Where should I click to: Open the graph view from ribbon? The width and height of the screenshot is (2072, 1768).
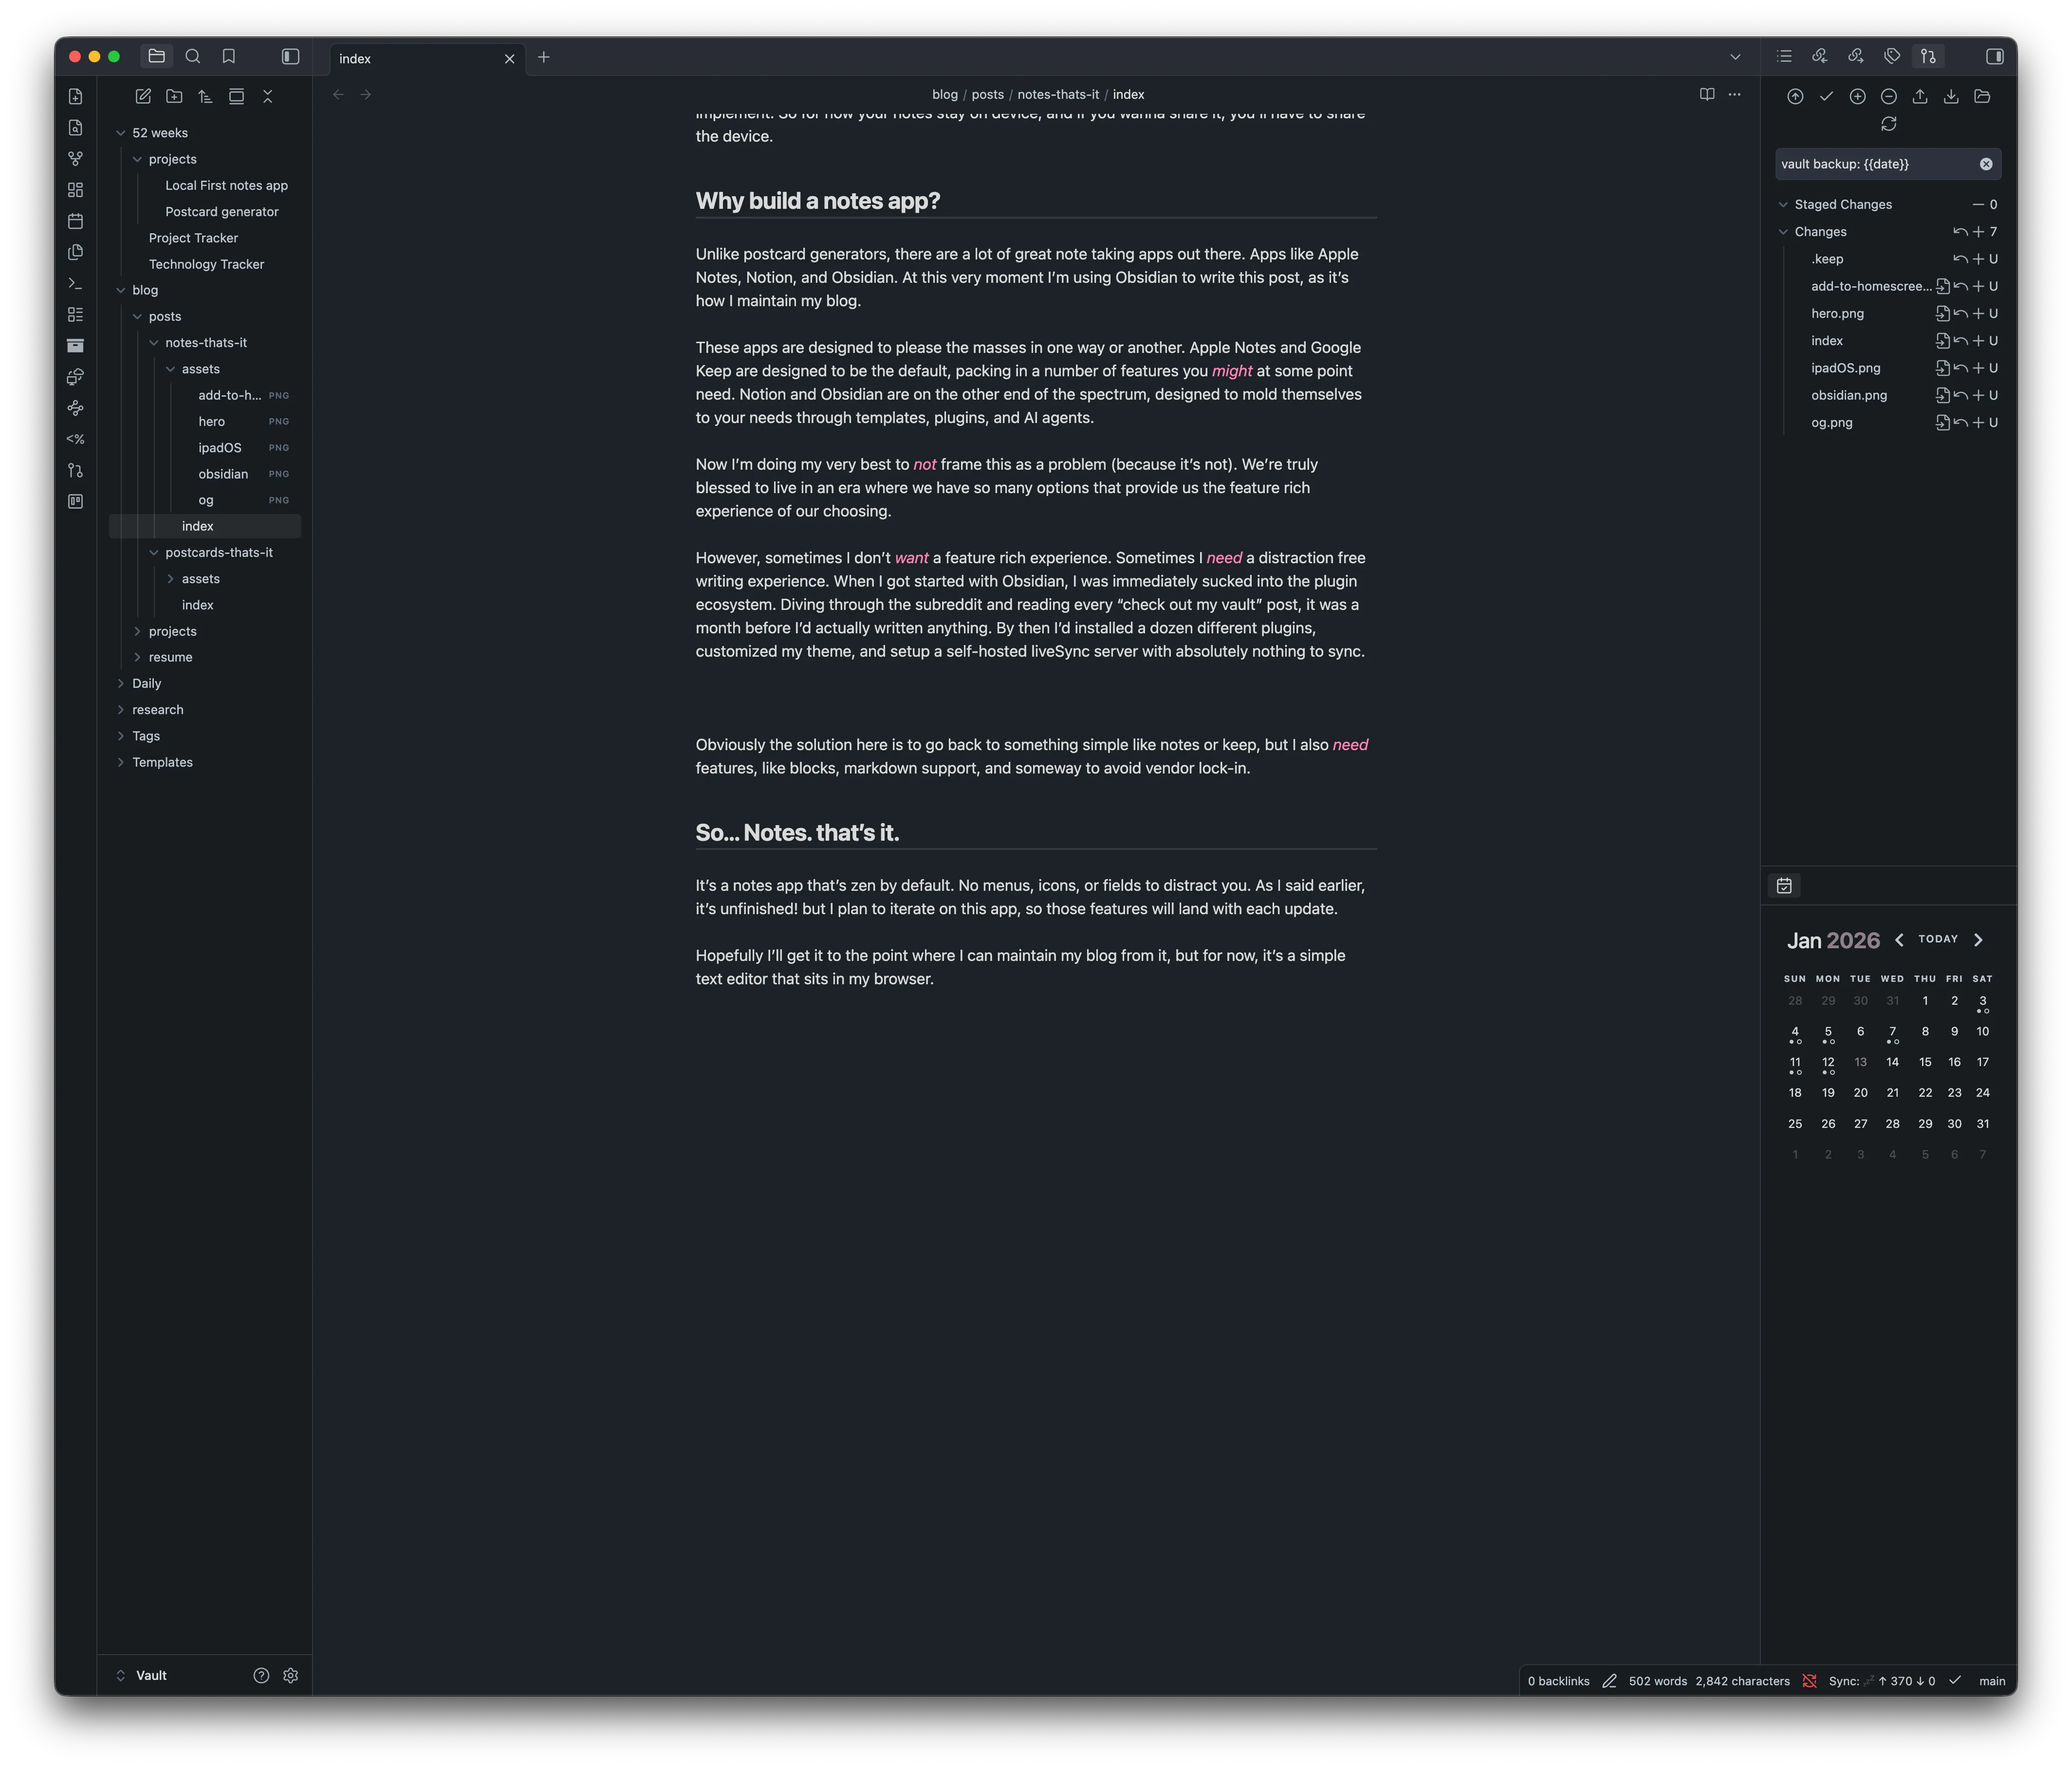[x=75, y=159]
